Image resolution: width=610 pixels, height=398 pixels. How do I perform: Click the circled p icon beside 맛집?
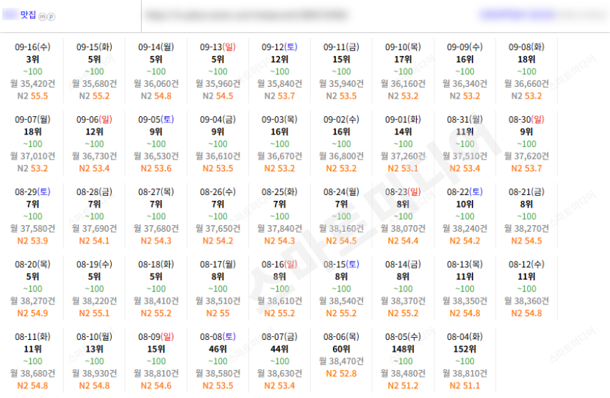click(51, 17)
